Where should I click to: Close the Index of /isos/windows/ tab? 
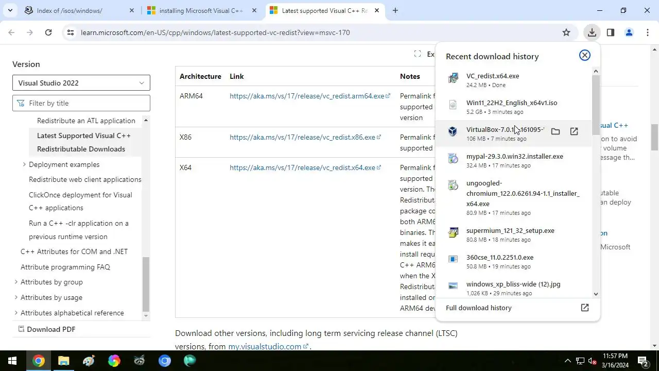pos(132,10)
